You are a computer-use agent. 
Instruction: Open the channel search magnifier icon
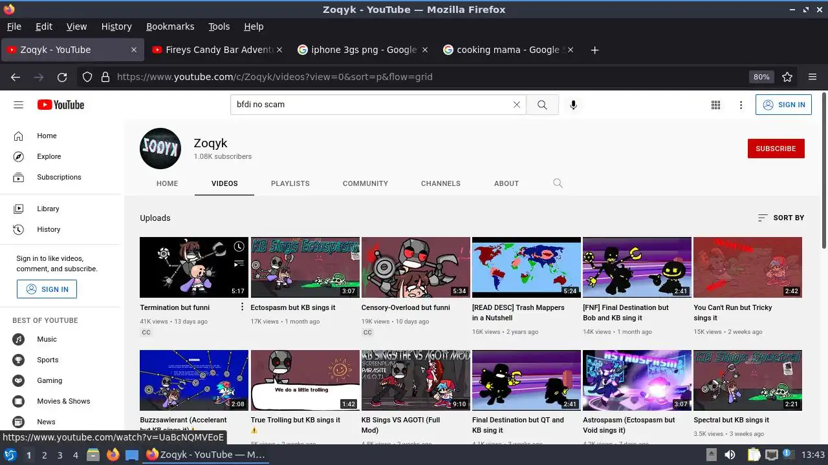(x=558, y=183)
